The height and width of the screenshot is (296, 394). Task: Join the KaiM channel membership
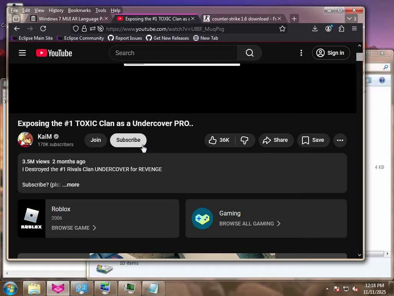[x=95, y=140]
